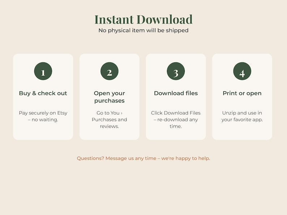Click the 'Print or open' title
287x215 pixels.
click(x=242, y=93)
